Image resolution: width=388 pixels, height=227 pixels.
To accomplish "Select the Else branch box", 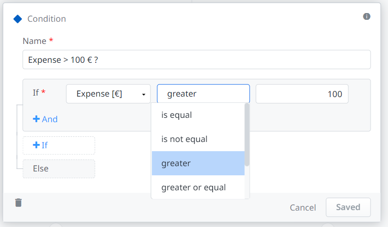I will [x=59, y=169].
